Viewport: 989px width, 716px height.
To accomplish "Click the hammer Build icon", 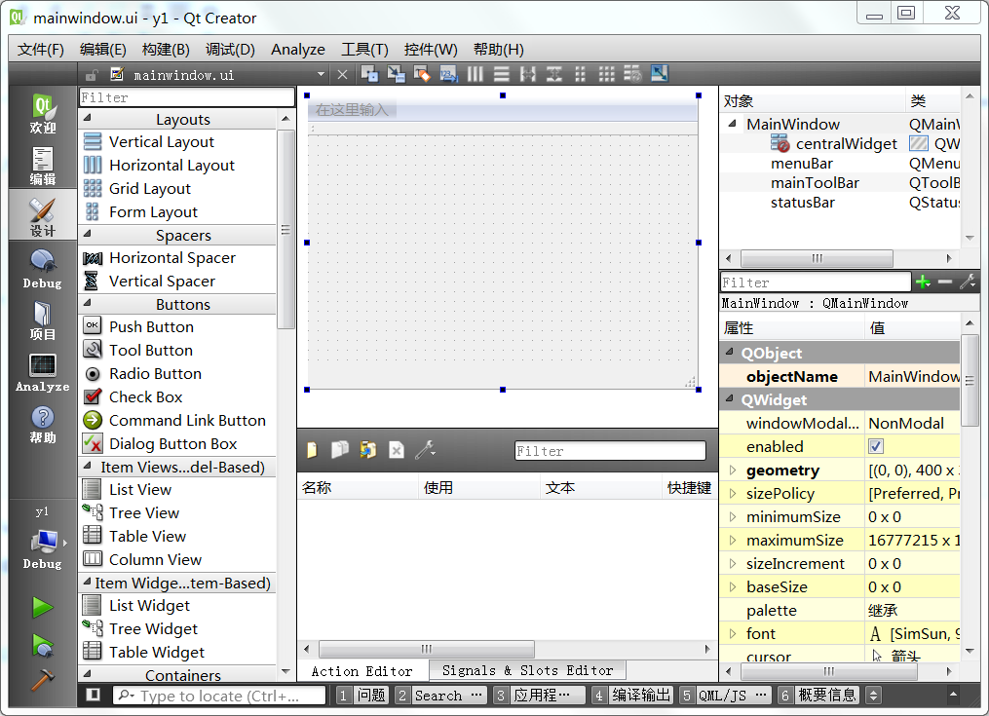I will point(42,679).
